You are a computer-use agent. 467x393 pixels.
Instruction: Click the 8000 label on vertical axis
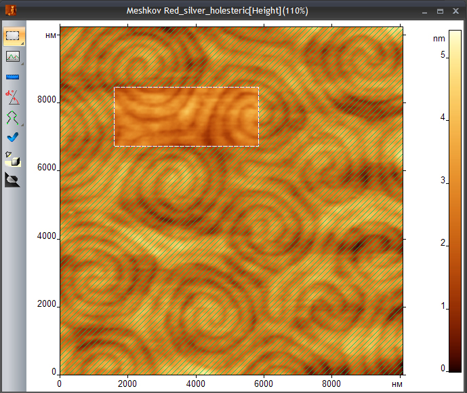point(47,99)
